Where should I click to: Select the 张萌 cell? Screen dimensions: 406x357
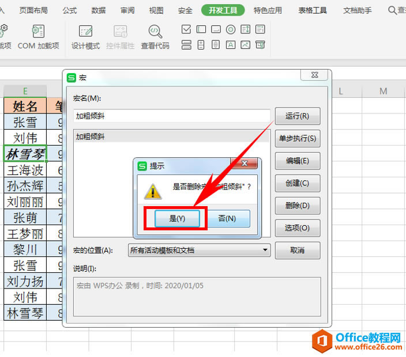coord(25,218)
